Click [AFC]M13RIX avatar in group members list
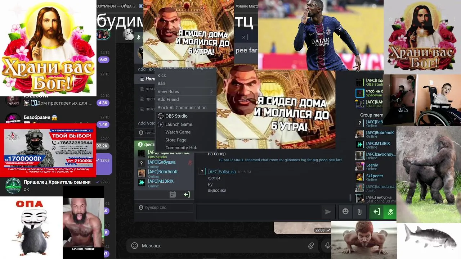The image size is (461, 259). pyautogui.click(x=360, y=145)
